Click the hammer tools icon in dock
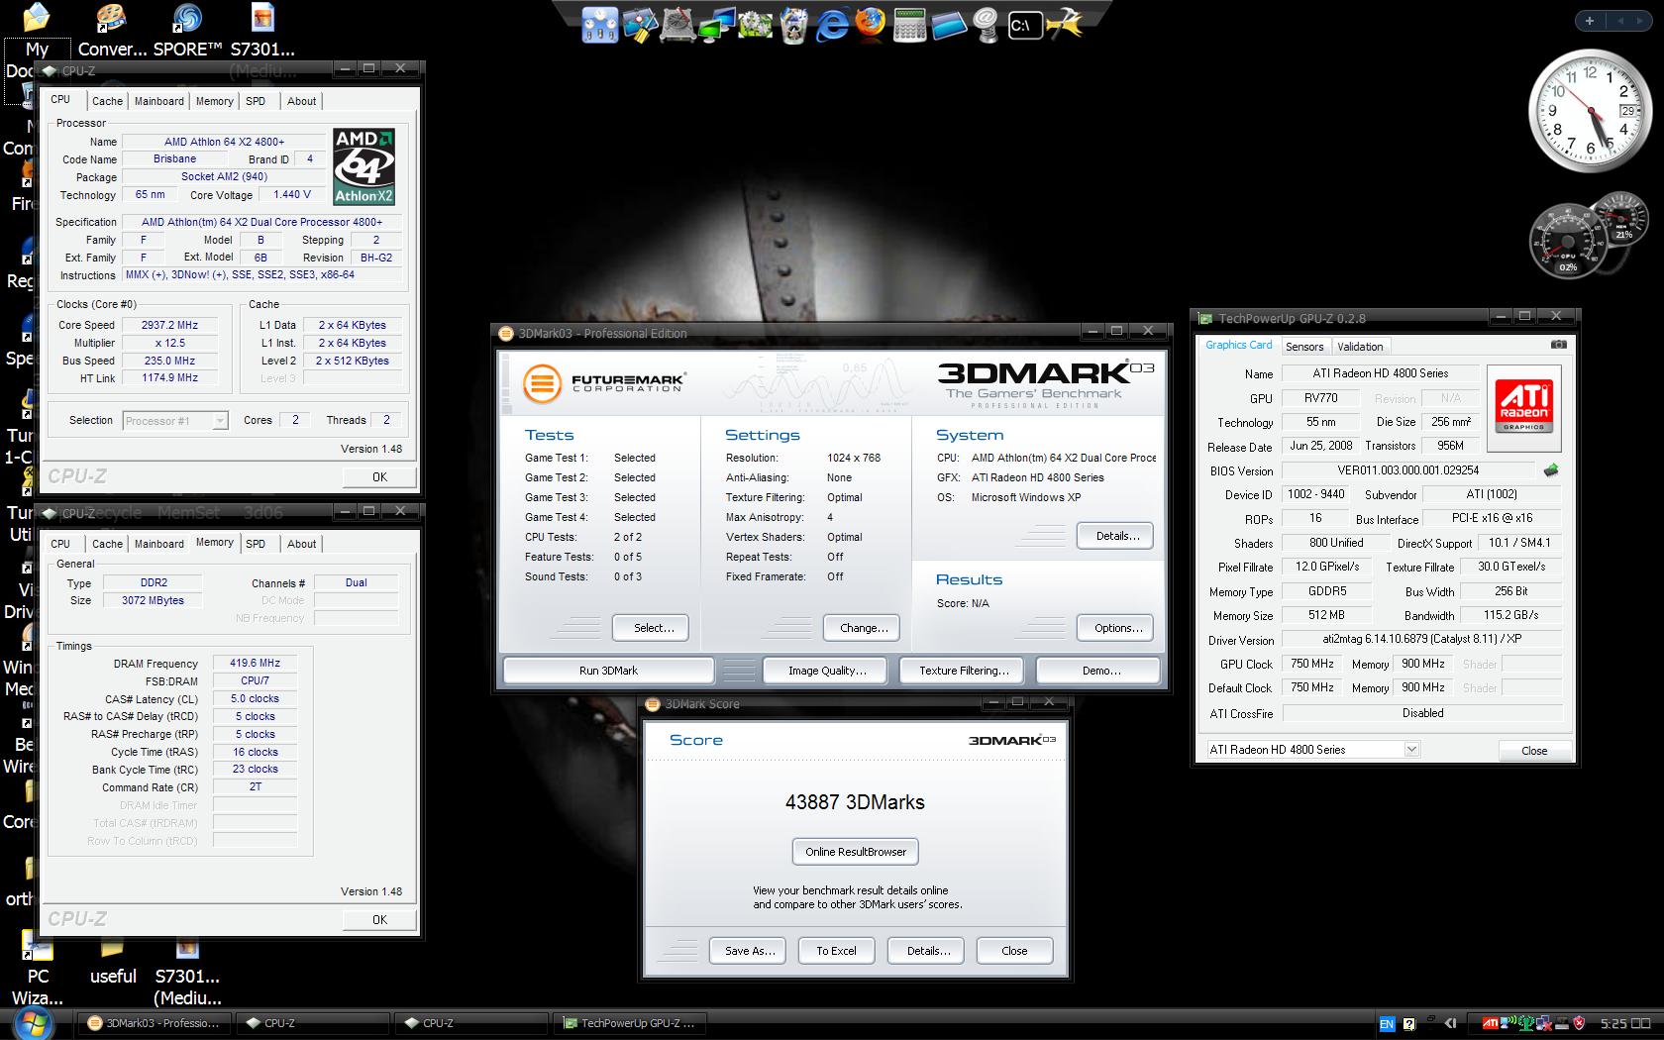 coord(1065,24)
